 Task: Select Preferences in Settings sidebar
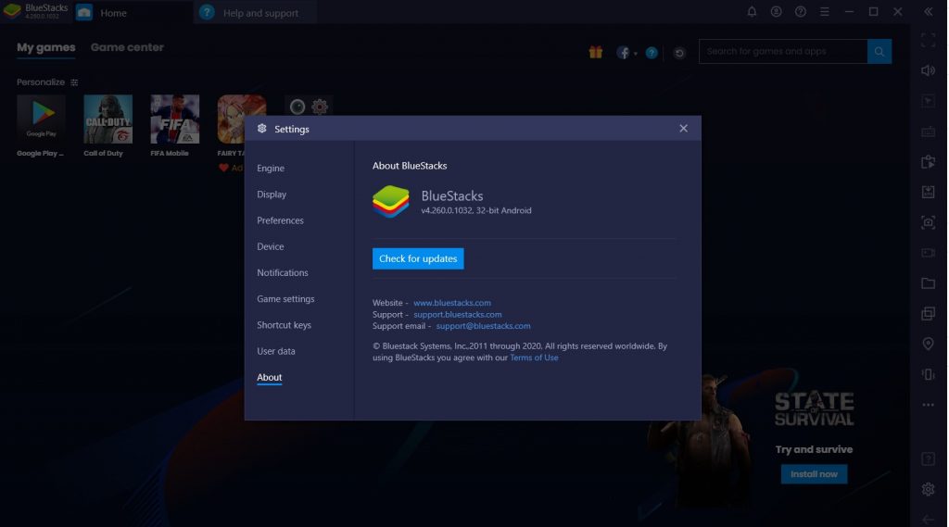click(x=280, y=220)
